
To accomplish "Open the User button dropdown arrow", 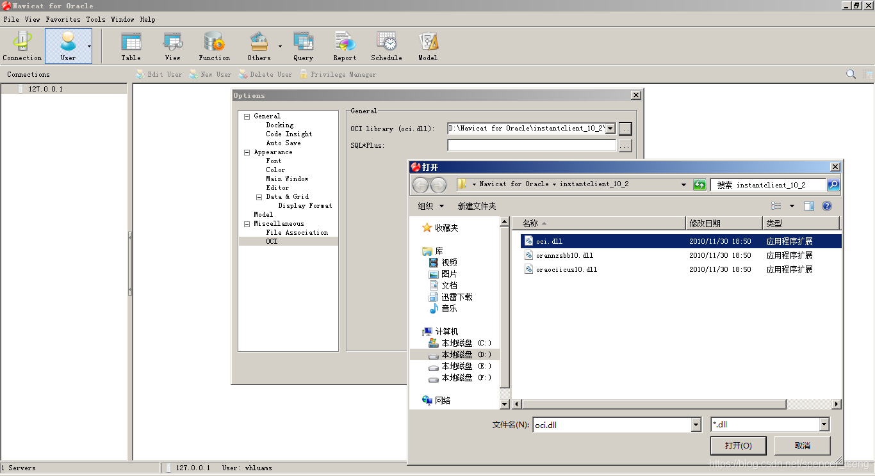I will click(89, 46).
